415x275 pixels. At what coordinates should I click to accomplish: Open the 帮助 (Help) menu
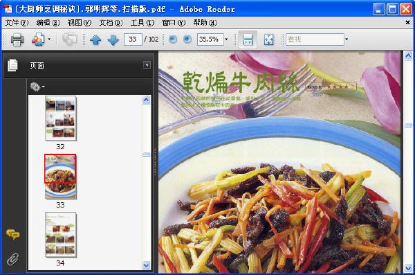point(205,23)
